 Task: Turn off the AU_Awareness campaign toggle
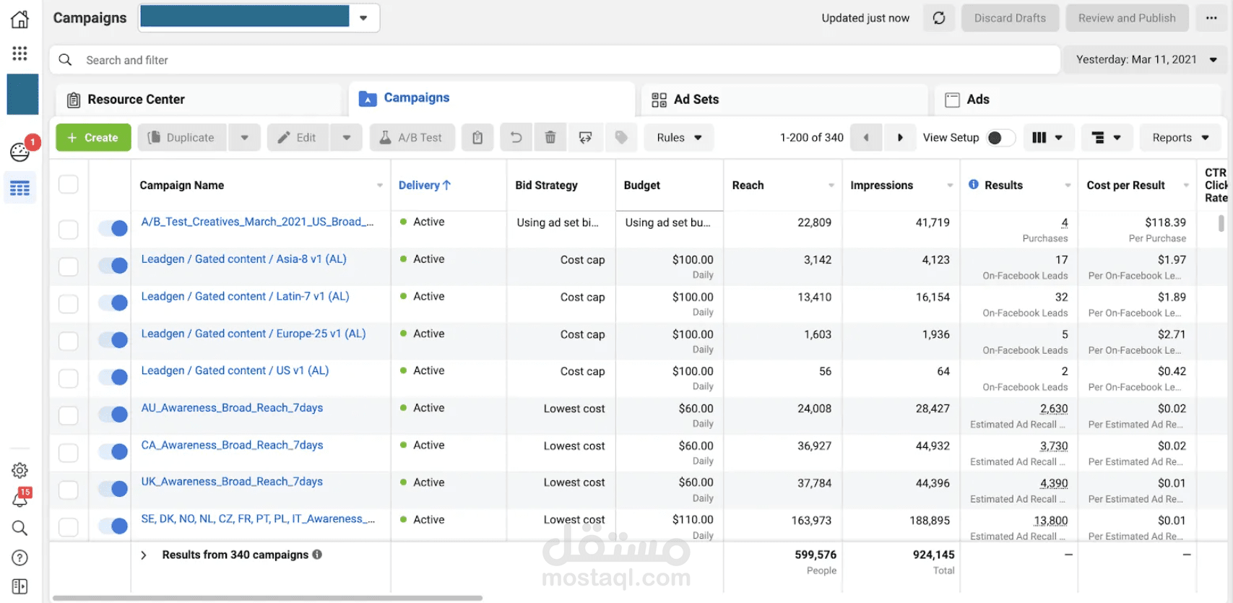point(113,415)
